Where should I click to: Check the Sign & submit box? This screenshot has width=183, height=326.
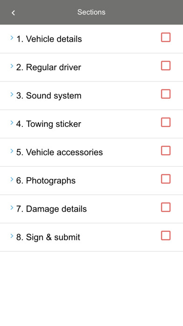[166, 236]
